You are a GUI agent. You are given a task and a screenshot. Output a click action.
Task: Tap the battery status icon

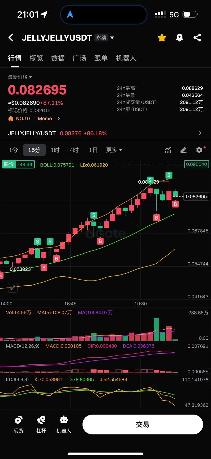(x=190, y=14)
